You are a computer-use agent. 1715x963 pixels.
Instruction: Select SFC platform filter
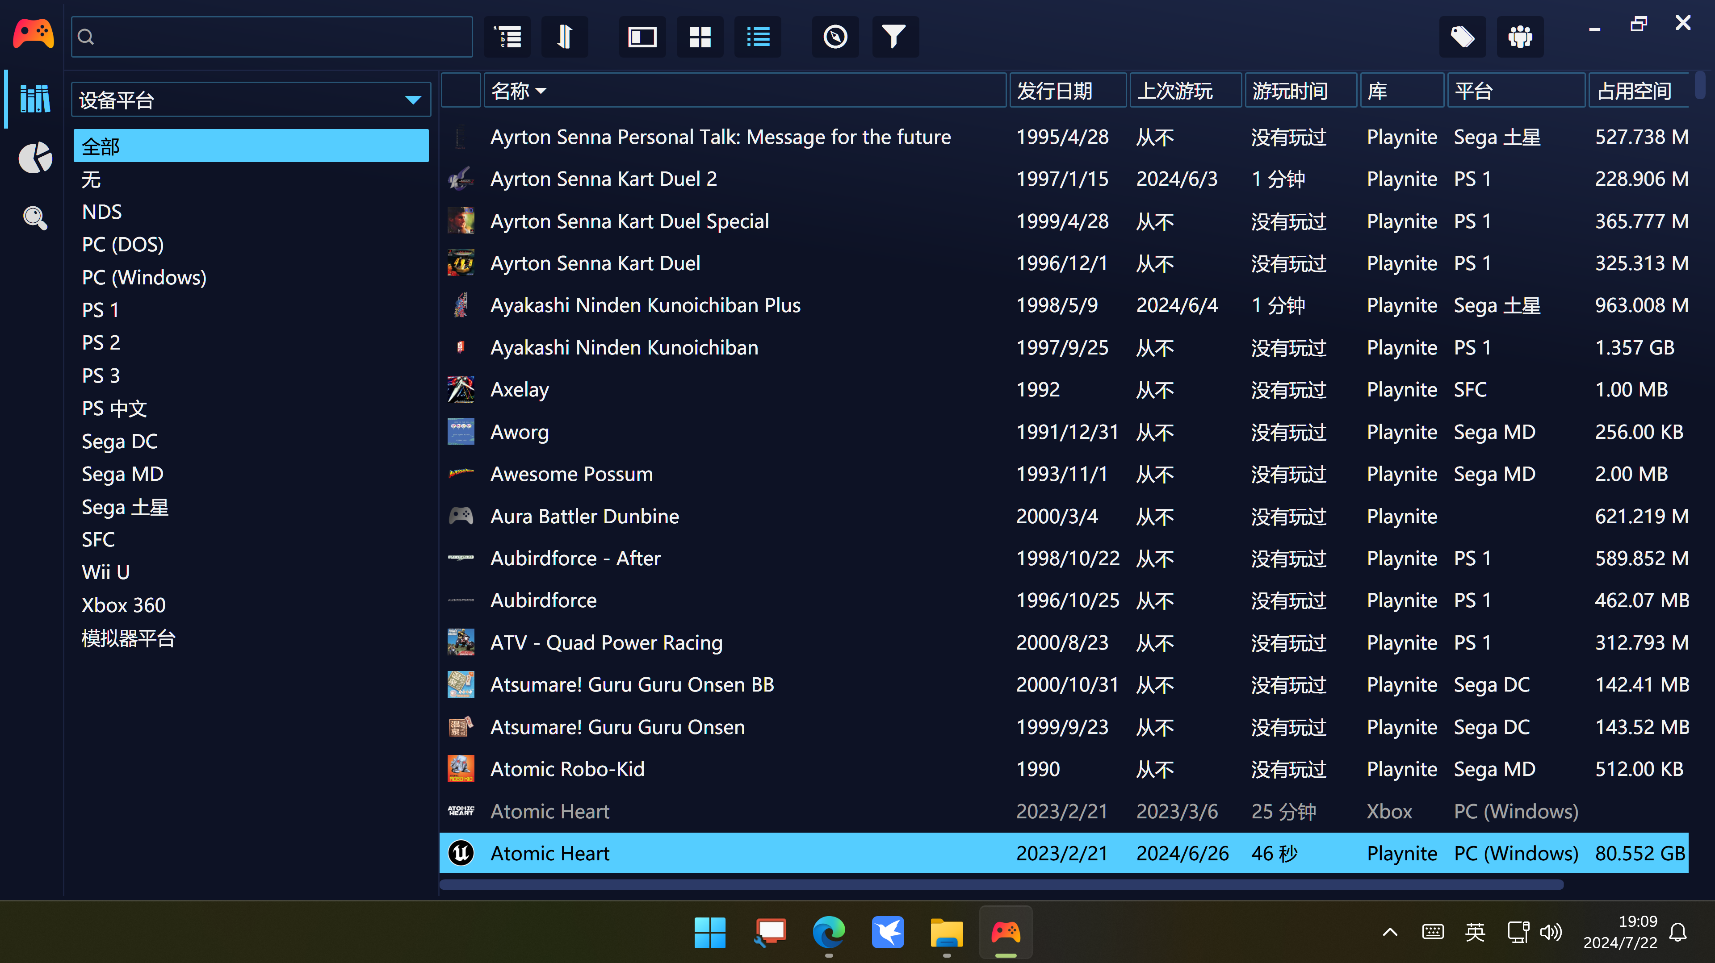[x=251, y=539]
